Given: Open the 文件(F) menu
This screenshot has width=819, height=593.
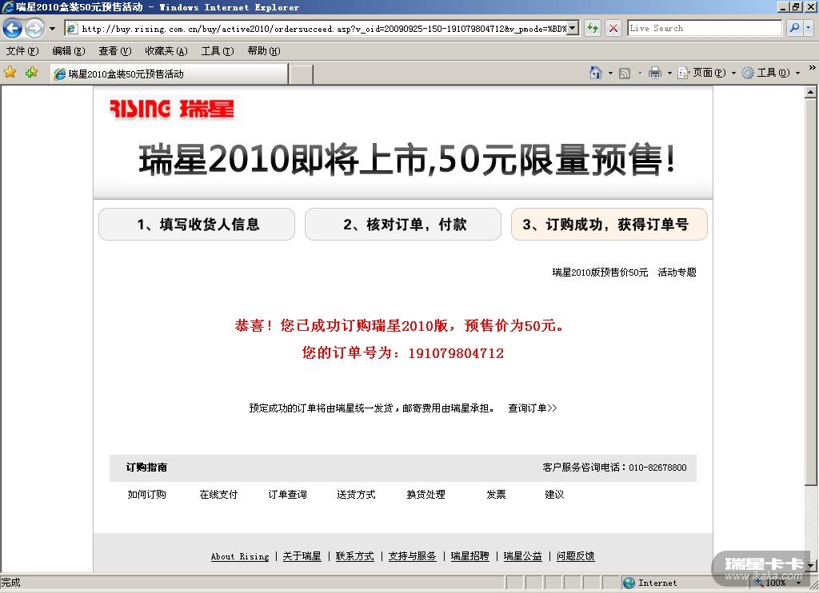Looking at the screenshot, I should (x=22, y=51).
